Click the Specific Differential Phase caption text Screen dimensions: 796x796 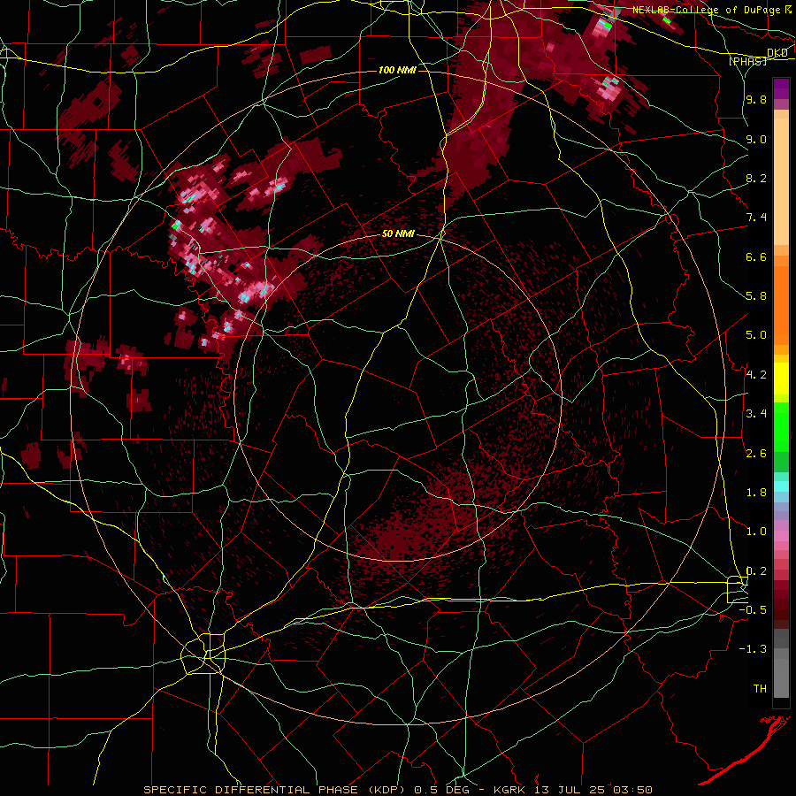click(x=397, y=790)
